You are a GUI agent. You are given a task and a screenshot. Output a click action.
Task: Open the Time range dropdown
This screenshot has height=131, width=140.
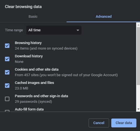click(54, 30)
